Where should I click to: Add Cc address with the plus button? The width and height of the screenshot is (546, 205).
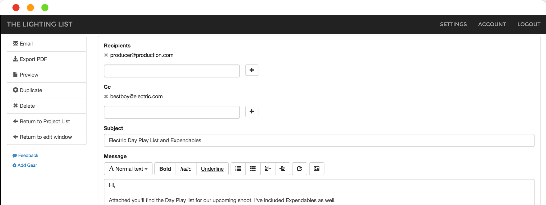(252, 111)
